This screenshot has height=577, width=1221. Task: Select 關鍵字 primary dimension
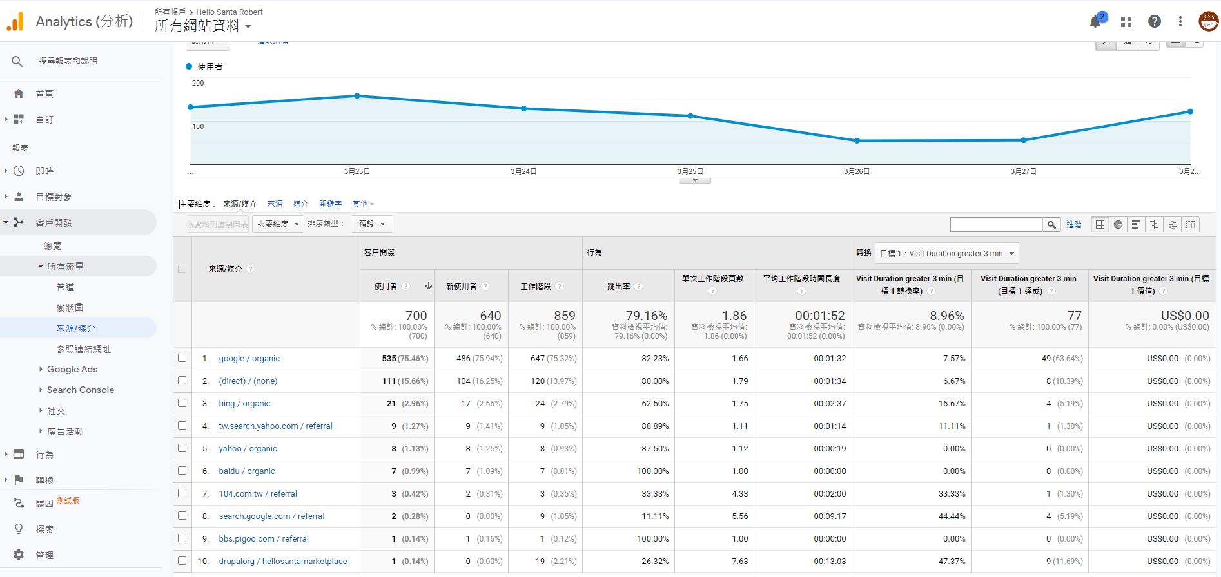tap(330, 204)
